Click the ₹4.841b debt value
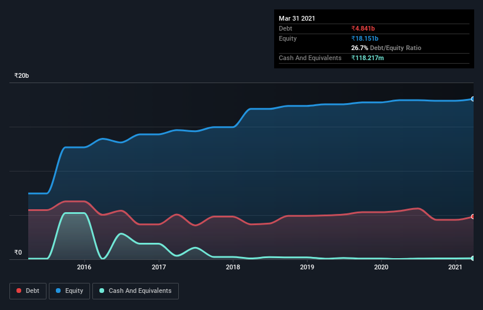483x310 pixels. tap(363, 28)
